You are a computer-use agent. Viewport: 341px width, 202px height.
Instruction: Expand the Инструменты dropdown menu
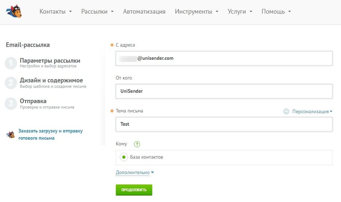[x=197, y=11]
